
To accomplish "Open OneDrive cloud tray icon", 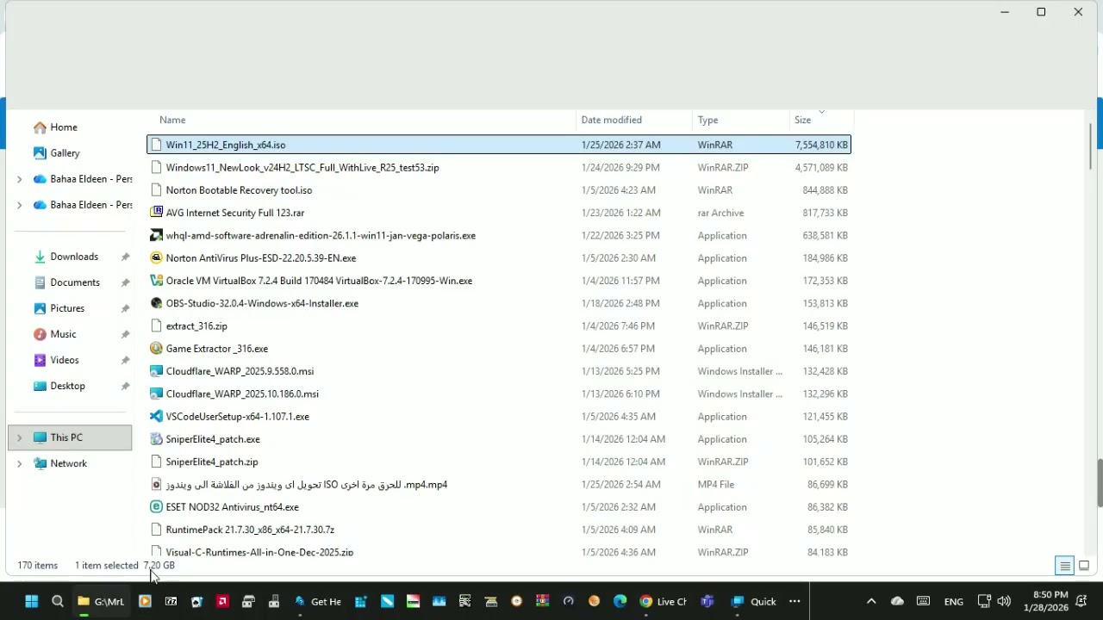I will click(x=897, y=602).
